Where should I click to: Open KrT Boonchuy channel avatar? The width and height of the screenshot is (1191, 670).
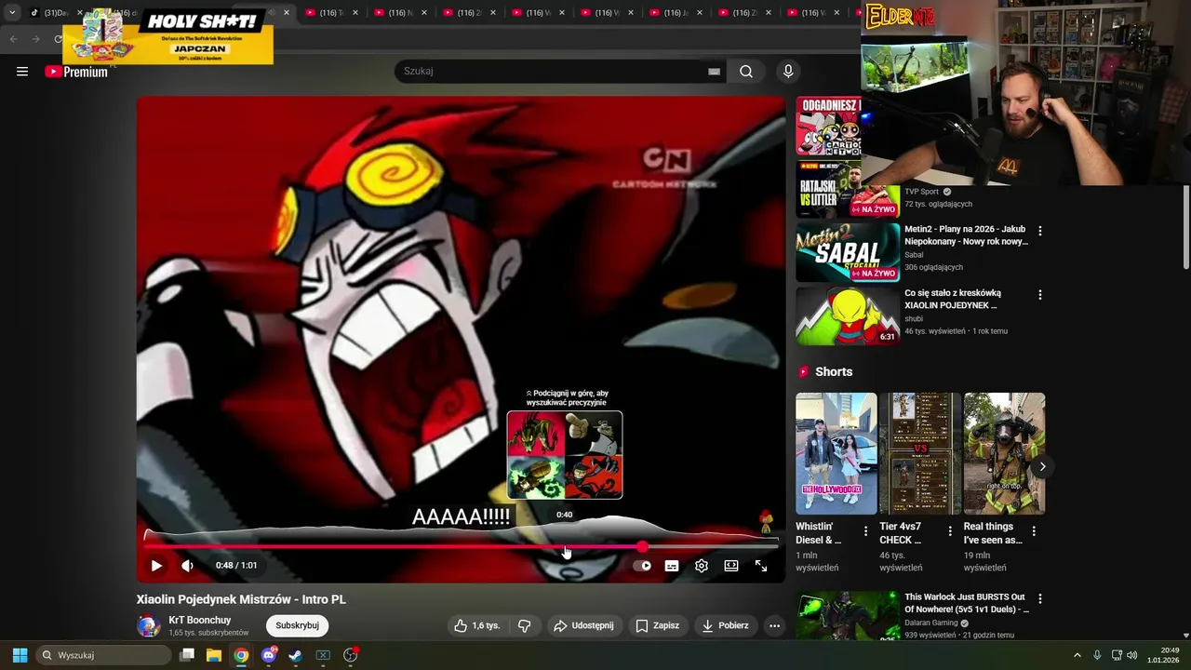(149, 626)
